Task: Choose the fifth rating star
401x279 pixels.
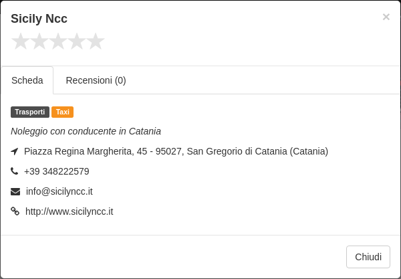Action: 96,41
